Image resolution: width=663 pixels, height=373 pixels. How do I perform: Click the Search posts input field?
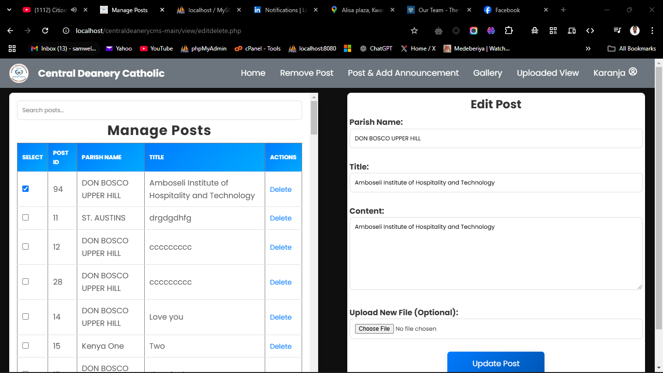[x=159, y=110]
